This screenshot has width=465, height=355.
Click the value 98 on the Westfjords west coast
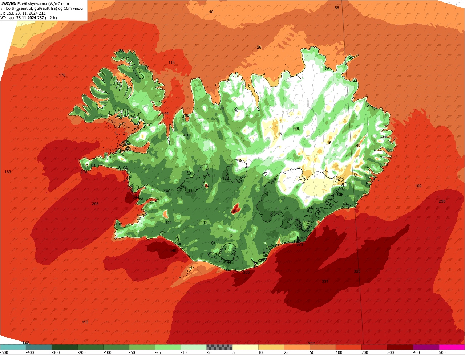click(84, 95)
